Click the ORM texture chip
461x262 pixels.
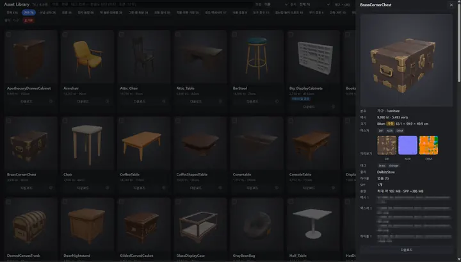[400, 131]
